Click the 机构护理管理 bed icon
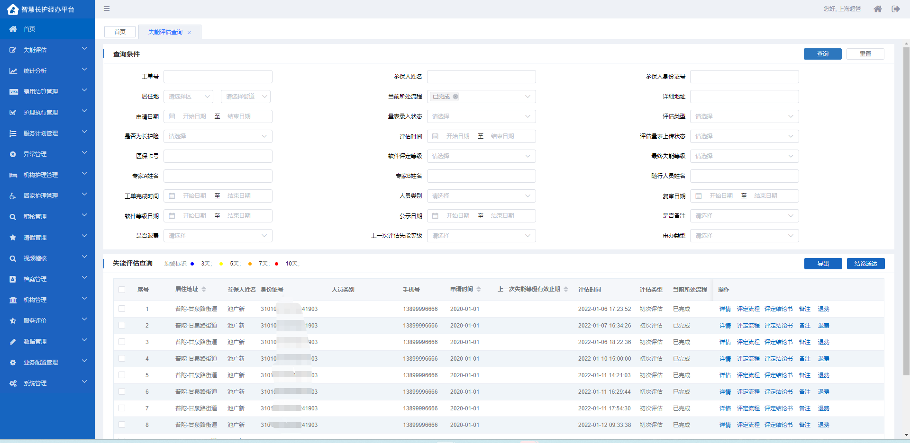The height and width of the screenshot is (443, 910). (x=13, y=175)
